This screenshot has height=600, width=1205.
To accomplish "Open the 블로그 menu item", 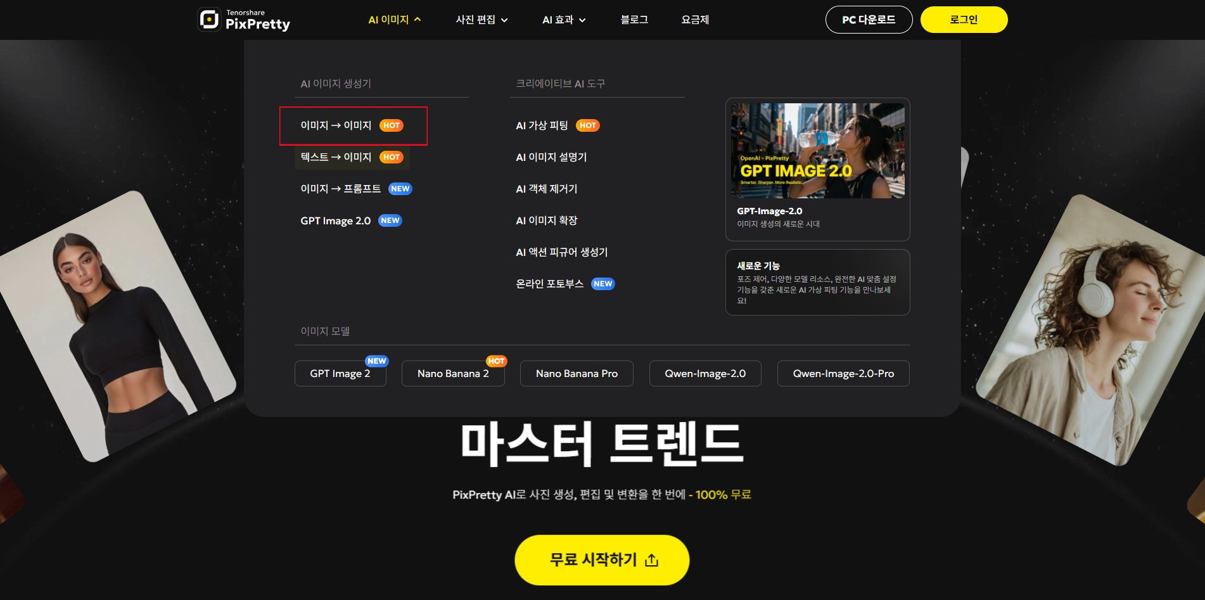I will click(x=634, y=20).
